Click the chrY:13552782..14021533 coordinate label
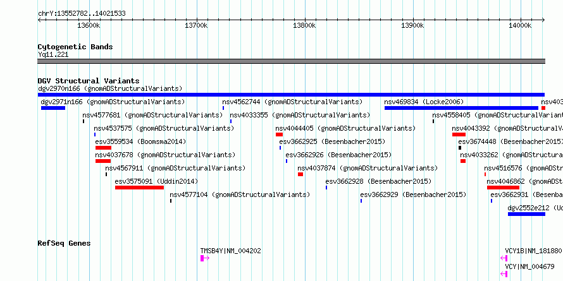 (x=82, y=14)
